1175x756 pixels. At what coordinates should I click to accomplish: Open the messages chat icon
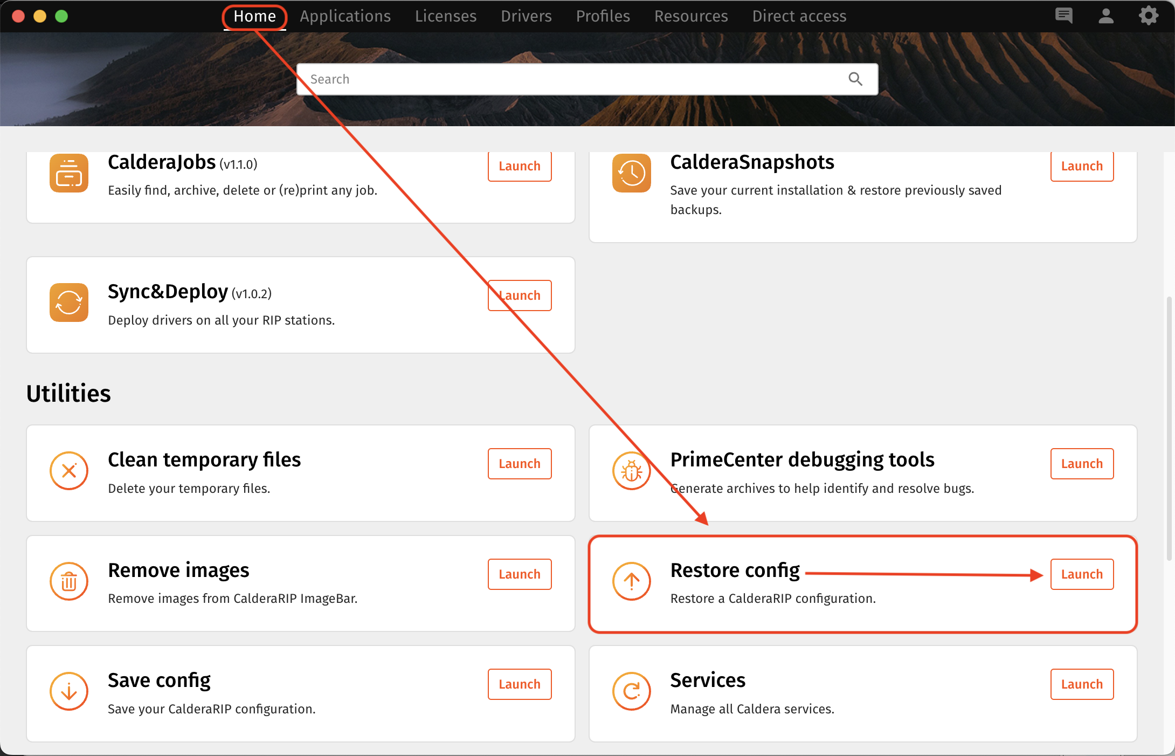[1063, 16]
